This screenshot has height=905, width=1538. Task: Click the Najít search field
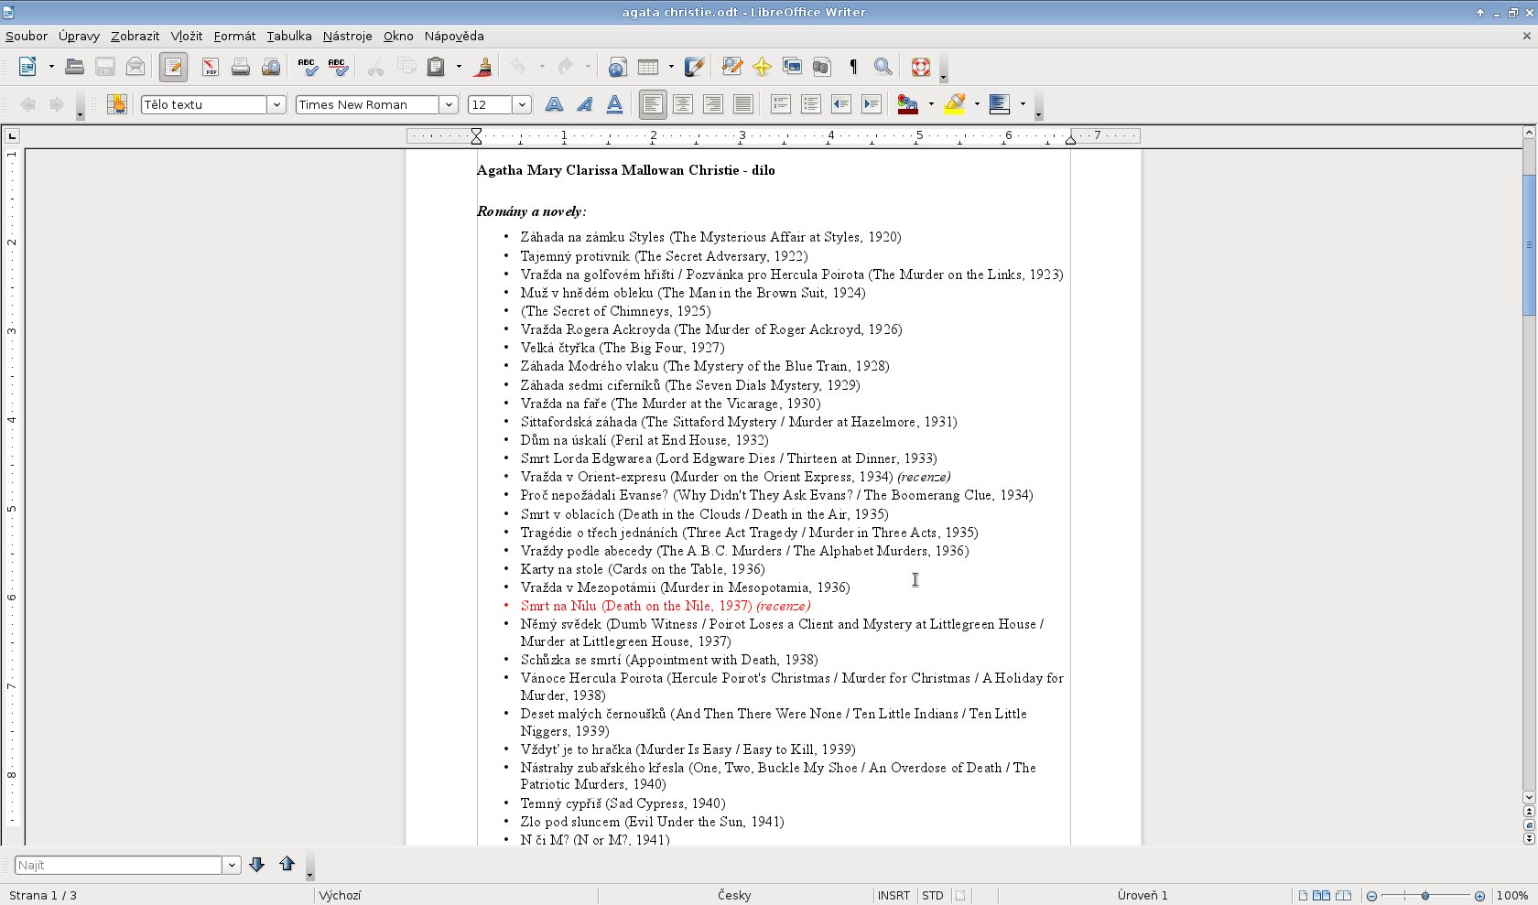(119, 865)
